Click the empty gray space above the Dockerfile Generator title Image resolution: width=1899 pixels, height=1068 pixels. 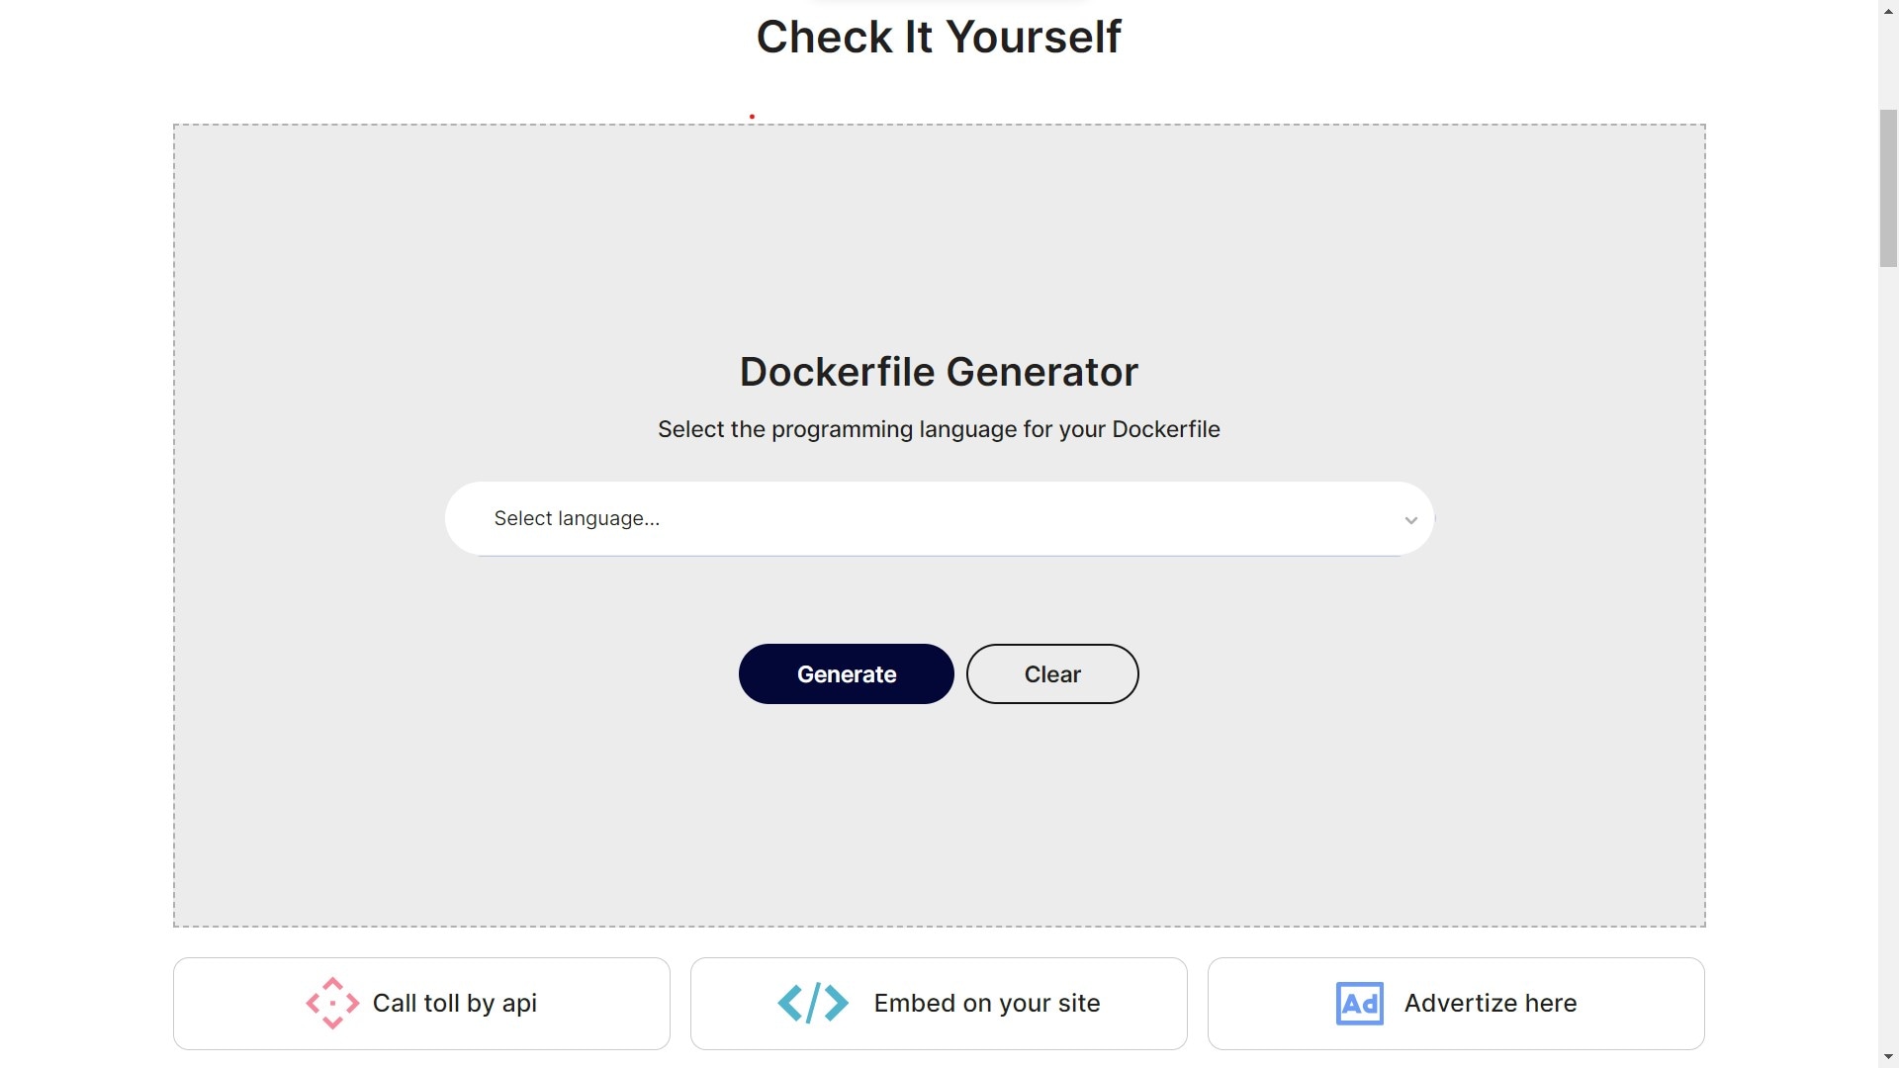(x=939, y=237)
